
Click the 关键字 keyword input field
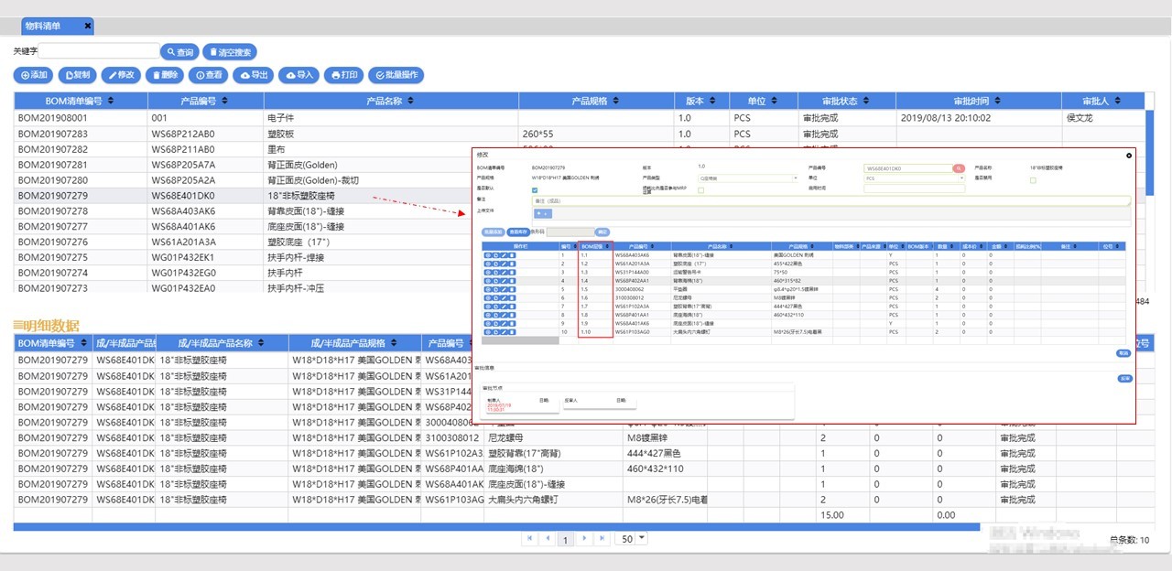[99, 52]
